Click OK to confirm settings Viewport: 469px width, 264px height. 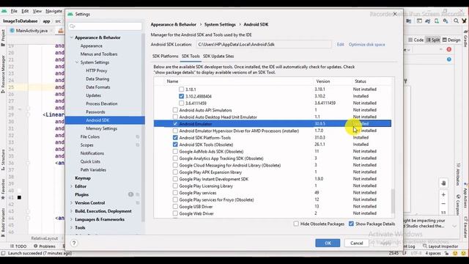328,243
